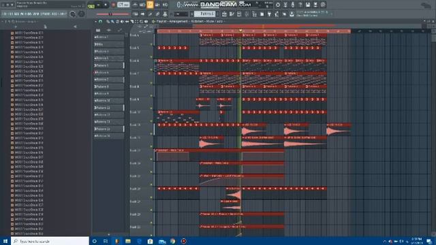Toggle the loop recording icon

[165, 5]
